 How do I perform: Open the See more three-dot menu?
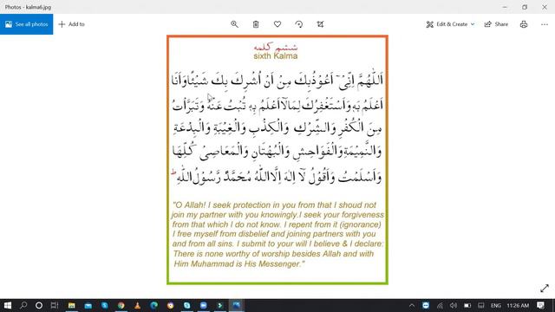coord(545,24)
